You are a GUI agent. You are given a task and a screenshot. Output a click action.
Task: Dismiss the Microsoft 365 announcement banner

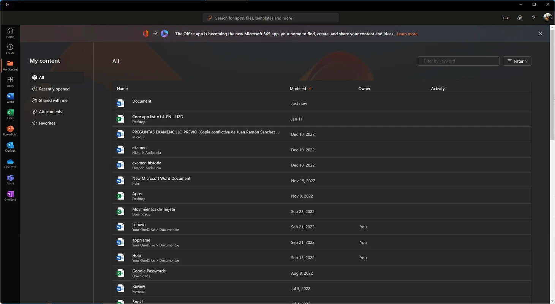[x=541, y=34]
